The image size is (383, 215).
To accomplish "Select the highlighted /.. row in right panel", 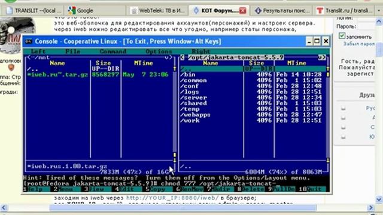I will pyautogui.click(x=253, y=69).
